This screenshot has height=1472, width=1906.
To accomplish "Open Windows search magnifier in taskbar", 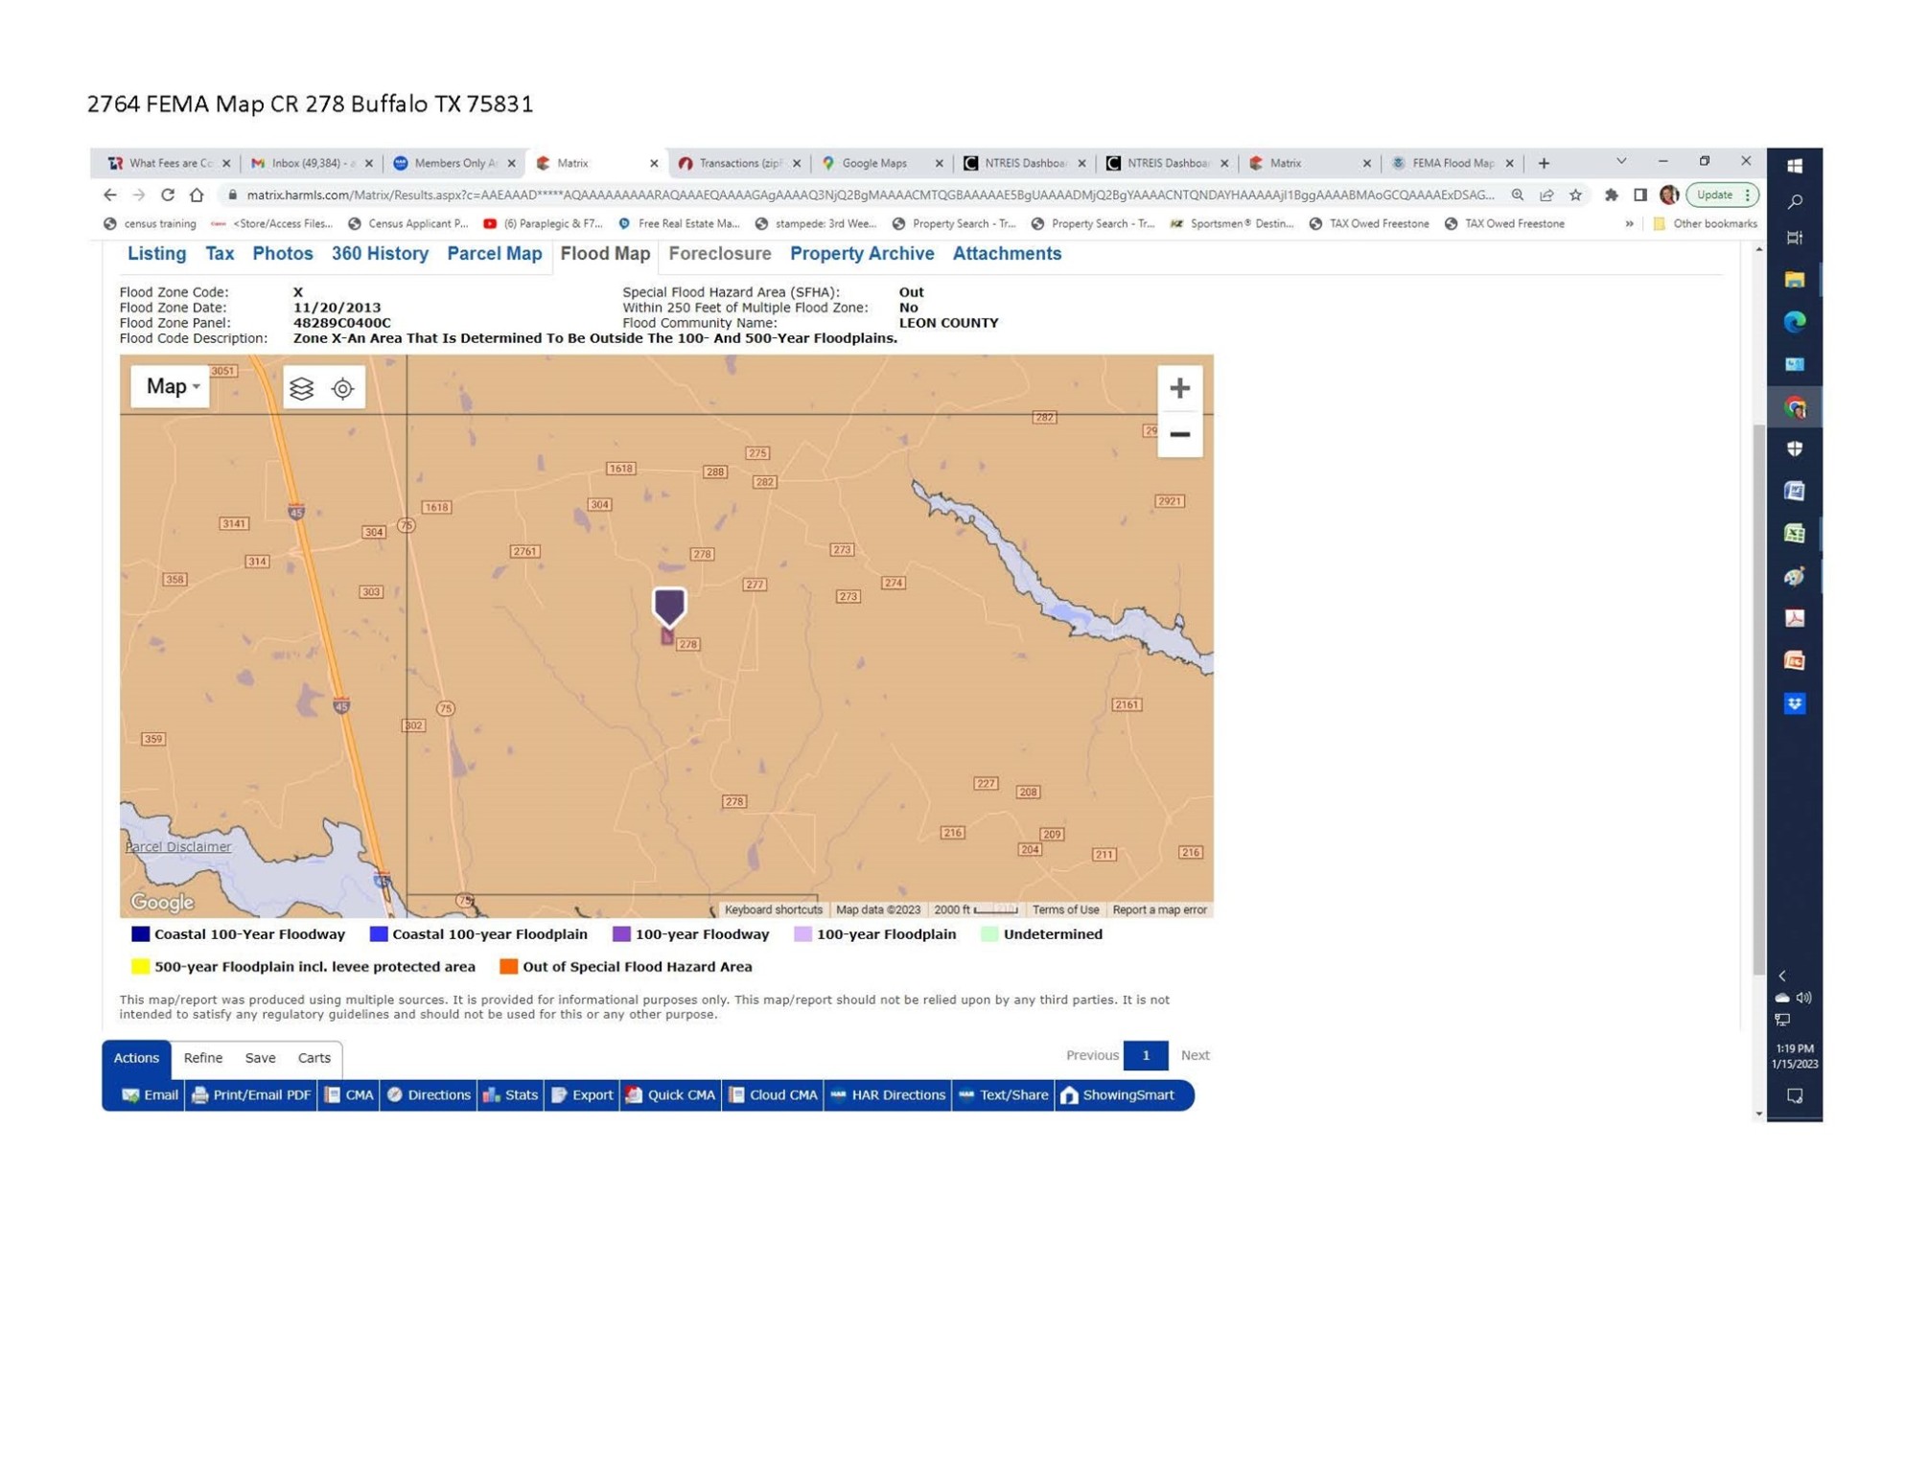I will (x=1795, y=201).
